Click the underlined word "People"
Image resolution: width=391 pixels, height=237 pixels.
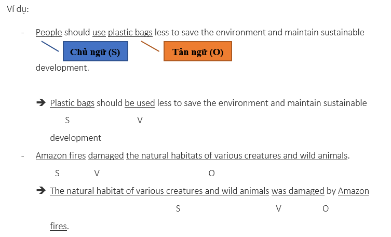pyautogui.click(x=49, y=32)
